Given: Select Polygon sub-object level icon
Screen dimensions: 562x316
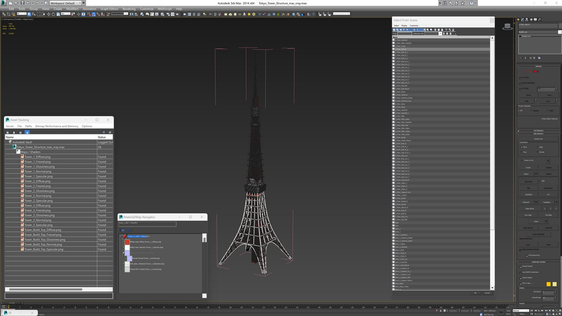Looking at the screenshot, I should click(x=534, y=71).
